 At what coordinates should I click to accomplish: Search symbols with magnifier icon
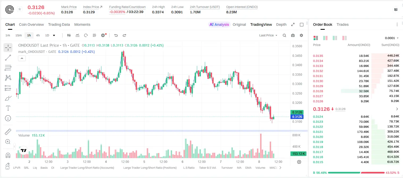(284, 35)
